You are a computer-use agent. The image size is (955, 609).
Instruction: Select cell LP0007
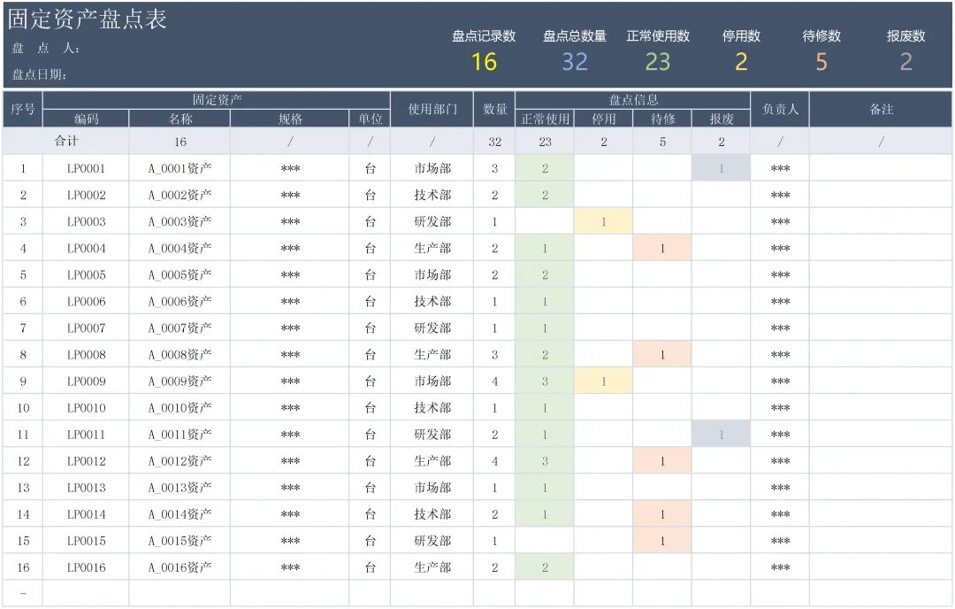pos(86,328)
